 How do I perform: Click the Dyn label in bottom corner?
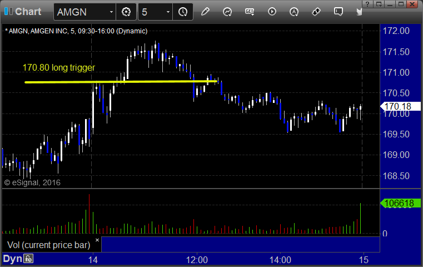point(12,259)
